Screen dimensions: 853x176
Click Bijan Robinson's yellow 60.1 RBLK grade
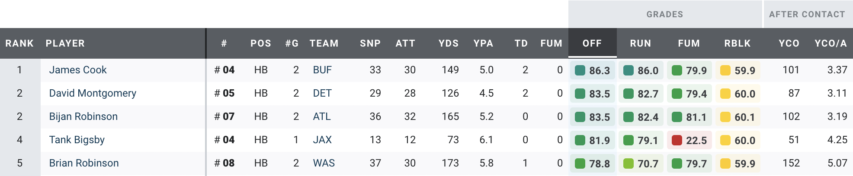(738, 117)
